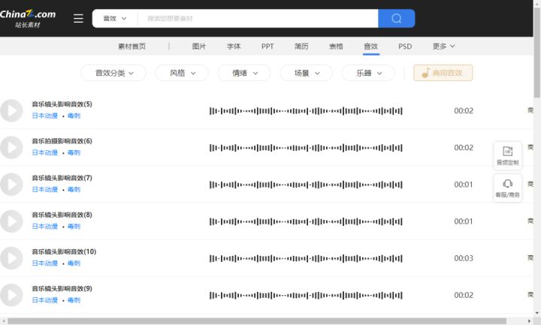Click the second tag under 音效(6)

[74, 152]
